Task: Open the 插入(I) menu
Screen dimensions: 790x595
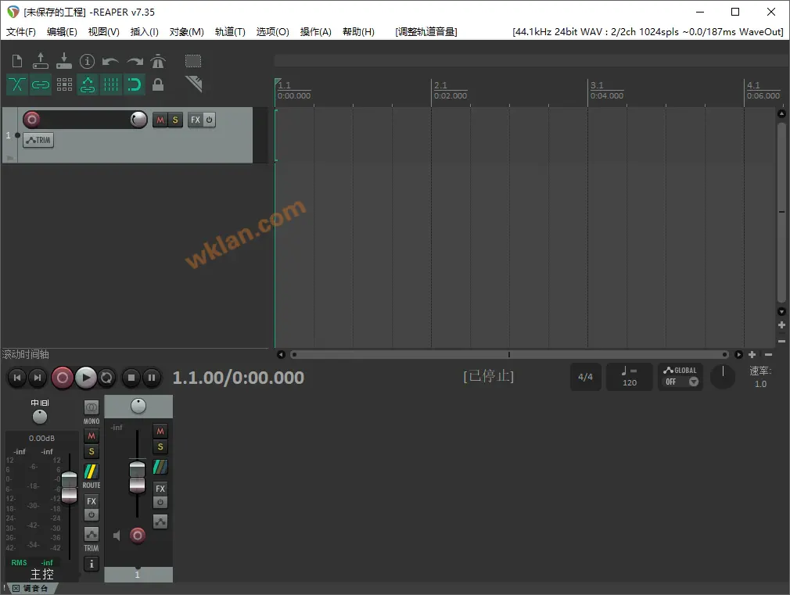Action: pyautogui.click(x=144, y=32)
